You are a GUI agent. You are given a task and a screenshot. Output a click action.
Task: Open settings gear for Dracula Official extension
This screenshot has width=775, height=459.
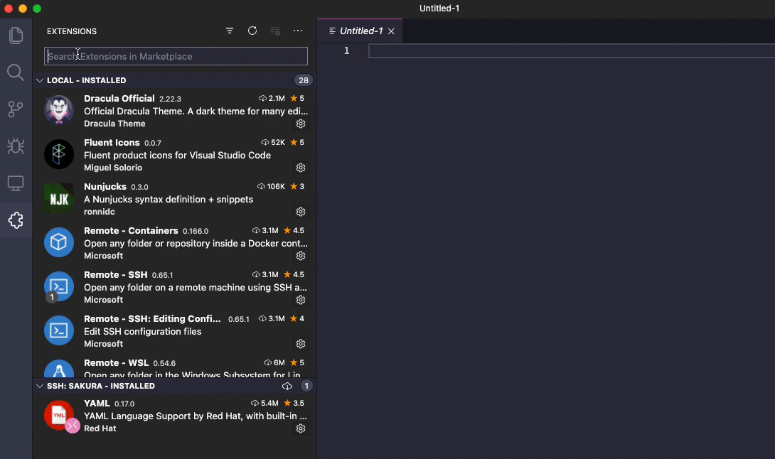pos(301,123)
